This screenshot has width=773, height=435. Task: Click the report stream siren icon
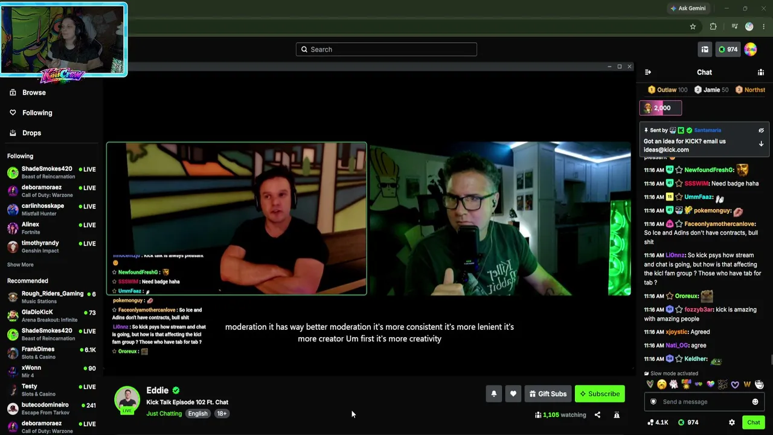click(617, 415)
